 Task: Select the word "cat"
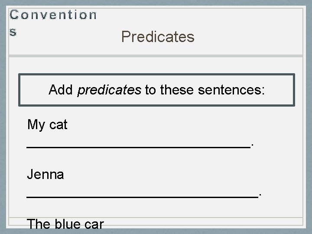tap(58, 125)
